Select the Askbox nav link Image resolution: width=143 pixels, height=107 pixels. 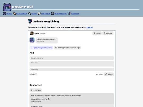[x=75, y=13]
